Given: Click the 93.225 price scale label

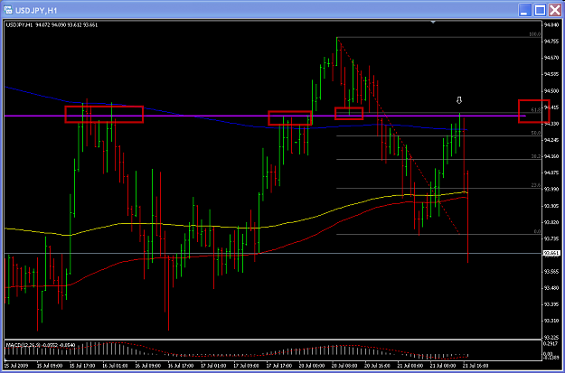Looking at the screenshot, I should tap(551, 338).
